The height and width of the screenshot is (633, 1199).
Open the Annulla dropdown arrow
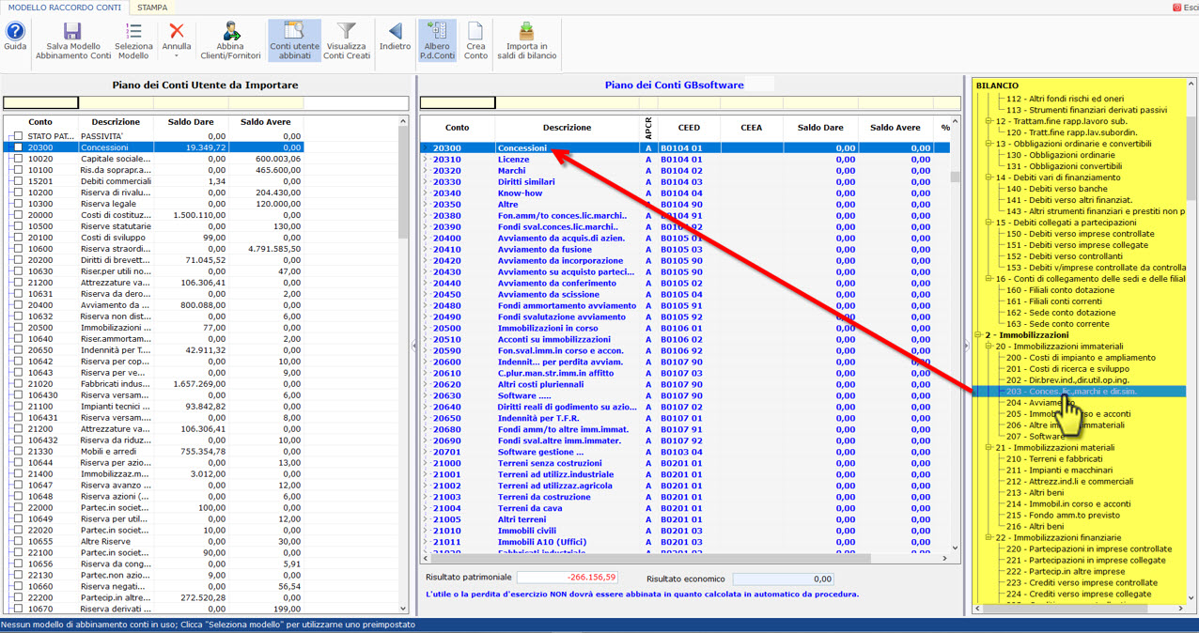pos(176,56)
